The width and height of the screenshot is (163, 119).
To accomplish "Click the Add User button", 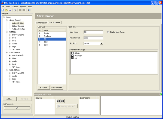I will [x=44, y=87].
